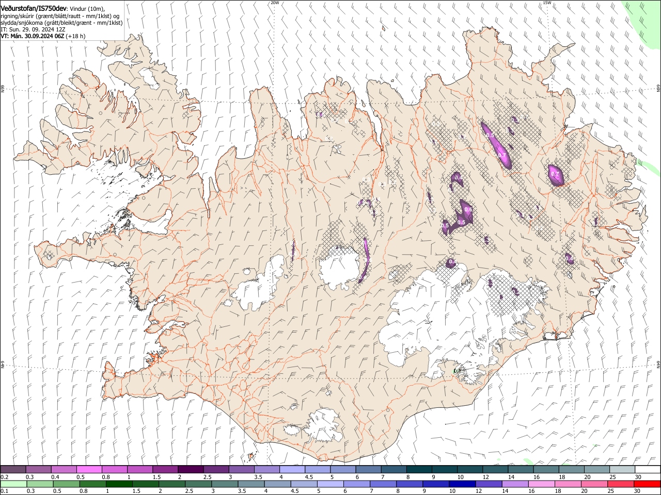Pick the pink swatch between 20 and 25, lower scale
Image resolution: width=661 pixels, height=495 pixels.
coord(593,484)
